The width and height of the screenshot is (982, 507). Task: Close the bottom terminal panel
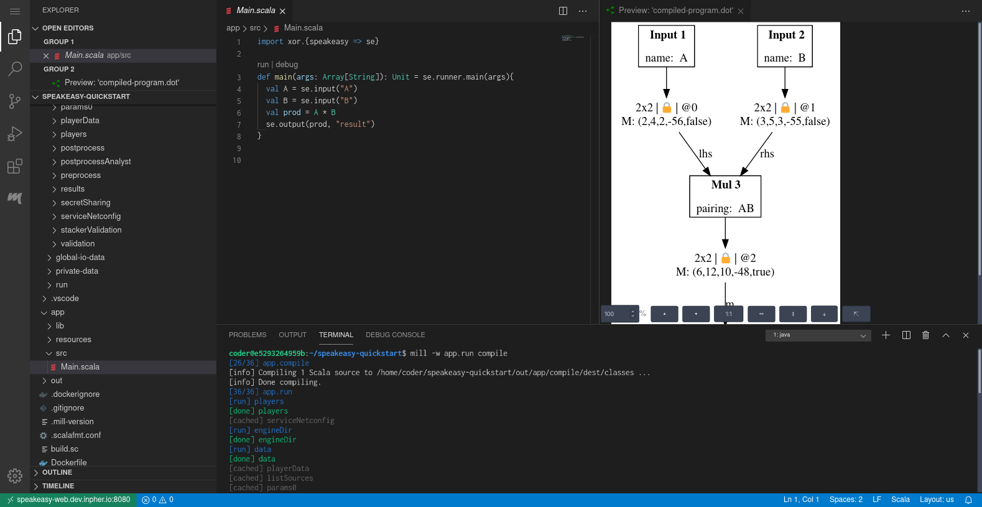[966, 335]
